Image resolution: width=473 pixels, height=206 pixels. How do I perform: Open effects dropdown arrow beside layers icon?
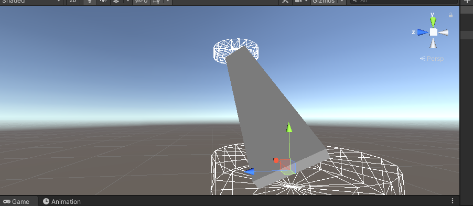(127, 2)
